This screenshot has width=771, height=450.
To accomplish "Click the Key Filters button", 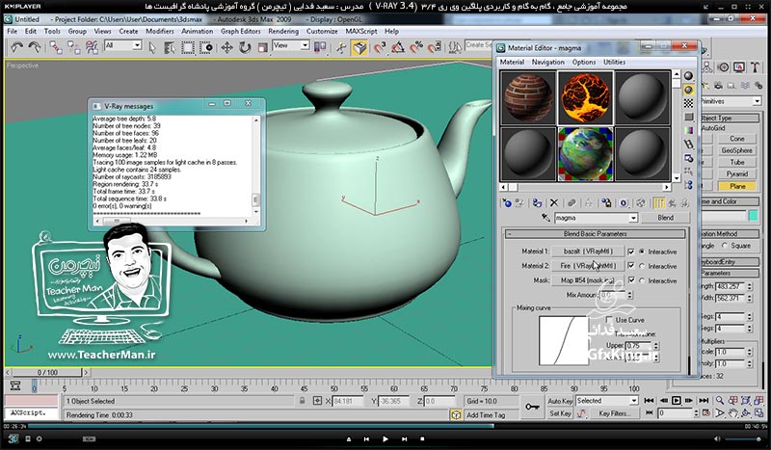I will tap(614, 413).
